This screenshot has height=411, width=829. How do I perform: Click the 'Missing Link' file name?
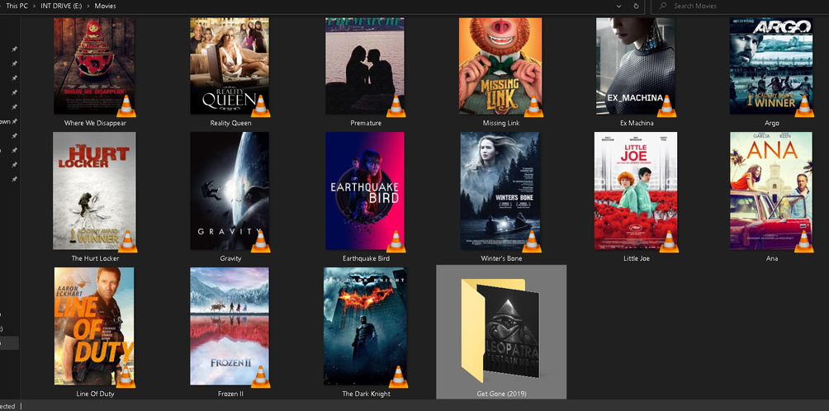pyautogui.click(x=501, y=123)
